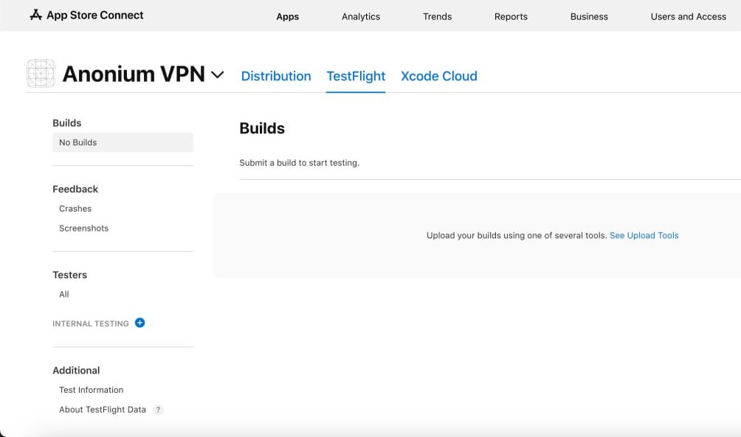
Task: Show All testers in sidebar
Action: 63,295
